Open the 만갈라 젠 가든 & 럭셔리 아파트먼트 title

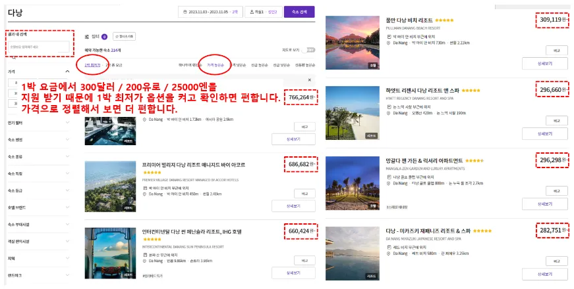point(424,160)
